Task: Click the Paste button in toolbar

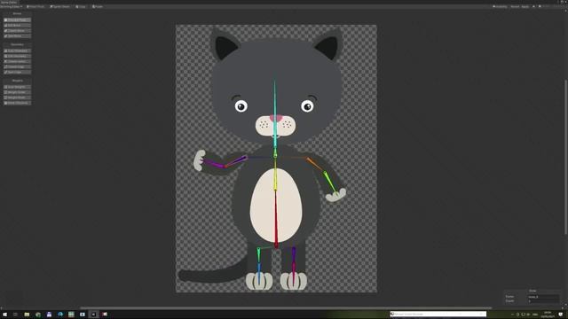Action: (98, 6)
